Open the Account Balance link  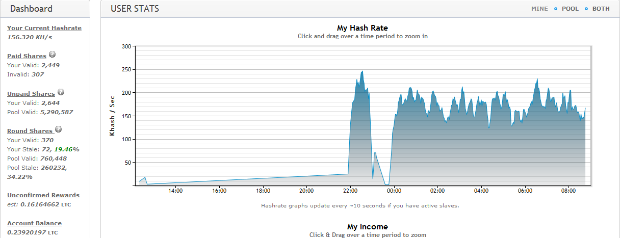[34, 223]
